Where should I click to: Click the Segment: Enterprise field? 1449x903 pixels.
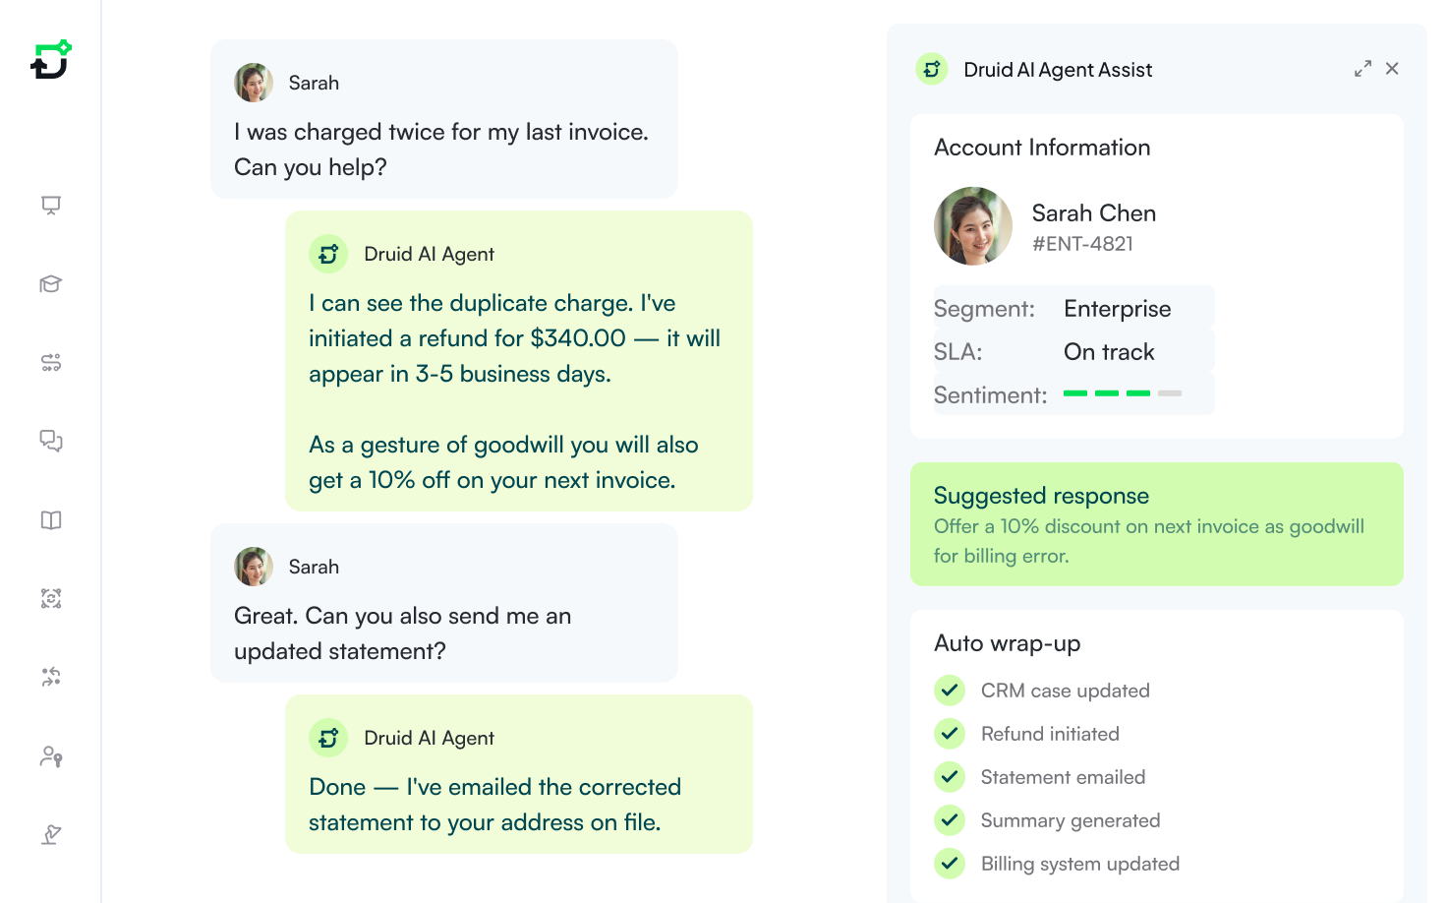pos(1073,309)
